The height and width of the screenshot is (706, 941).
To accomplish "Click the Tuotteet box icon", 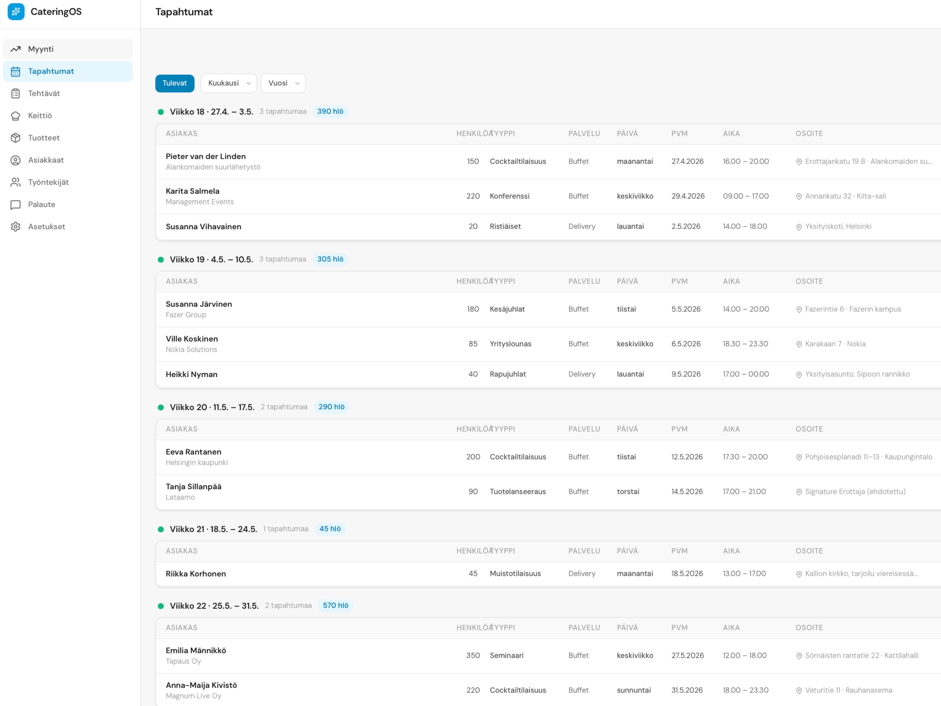I will tap(16, 138).
